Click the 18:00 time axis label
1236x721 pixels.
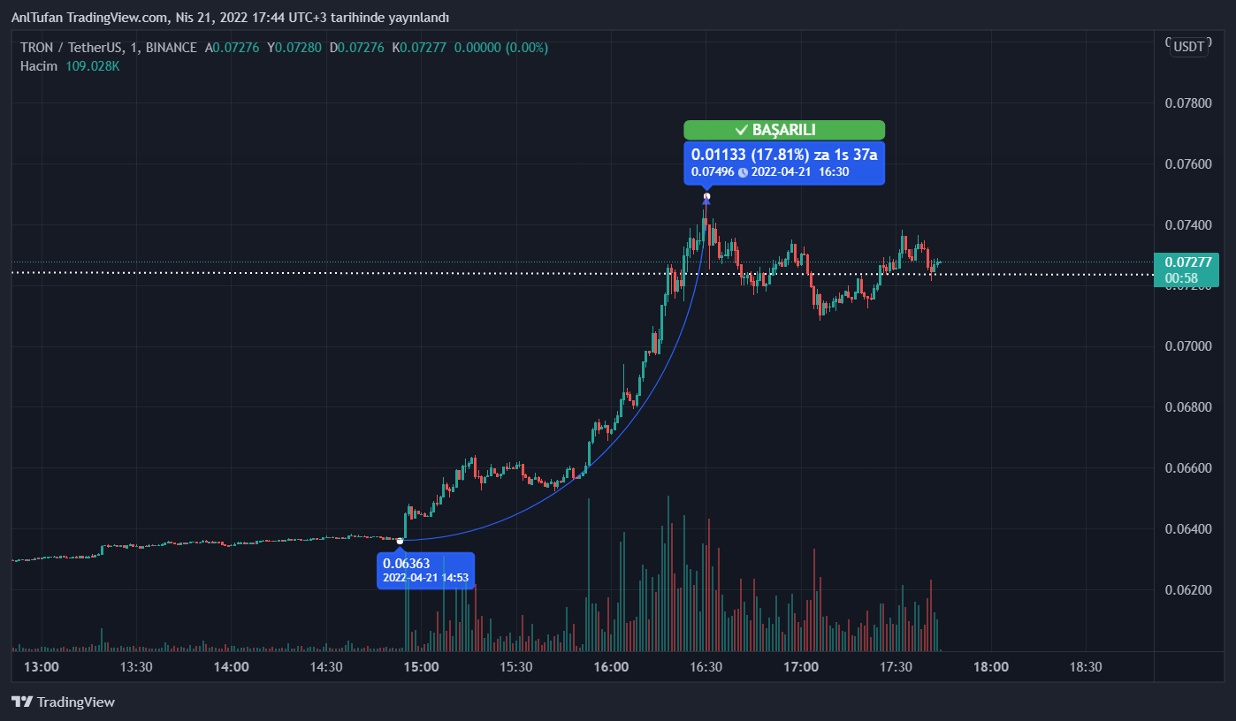tap(990, 667)
